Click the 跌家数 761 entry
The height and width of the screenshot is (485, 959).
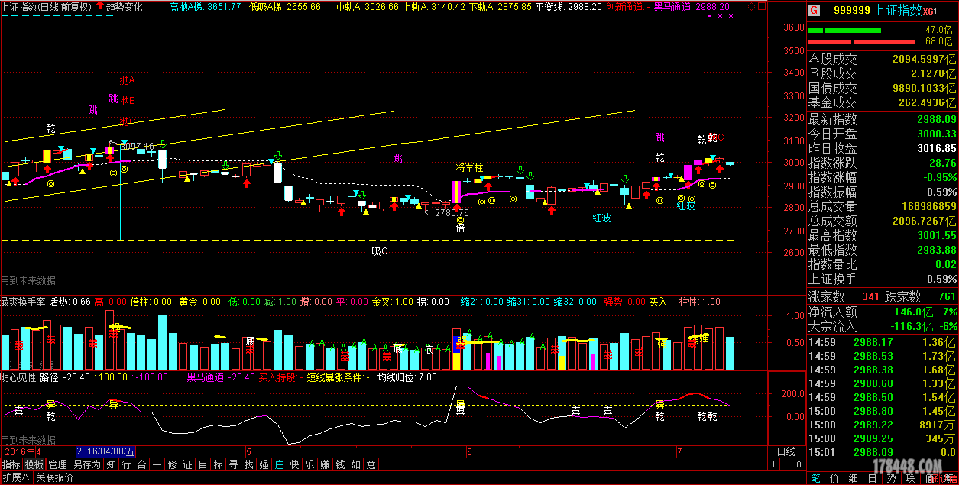coord(922,296)
